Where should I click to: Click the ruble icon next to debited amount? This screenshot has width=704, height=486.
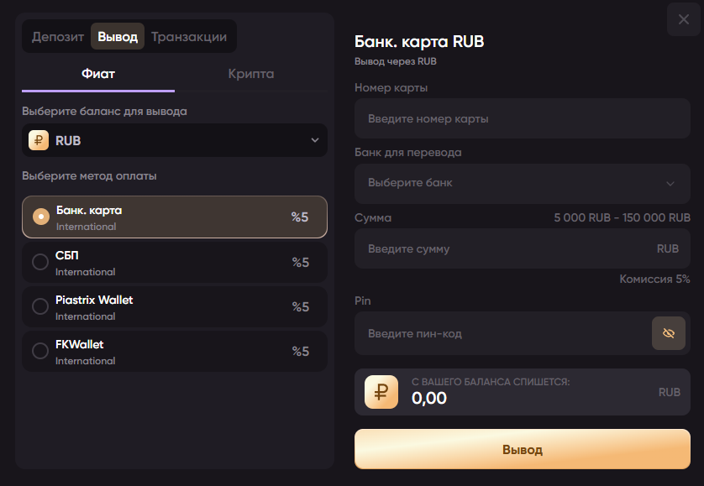point(380,392)
